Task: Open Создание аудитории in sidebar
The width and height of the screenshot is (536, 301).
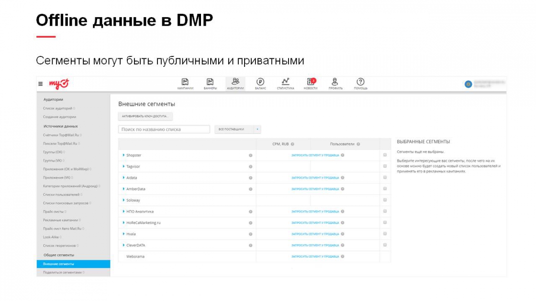Action: [x=59, y=117]
